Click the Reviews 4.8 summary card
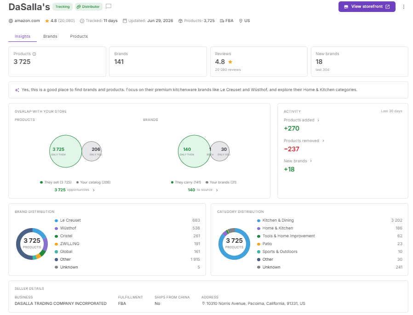The height and width of the screenshot is (315, 413). pyautogui.click(x=258, y=62)
